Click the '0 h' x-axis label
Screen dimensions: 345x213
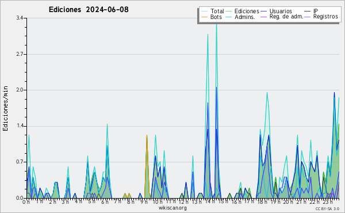(26, 202)
